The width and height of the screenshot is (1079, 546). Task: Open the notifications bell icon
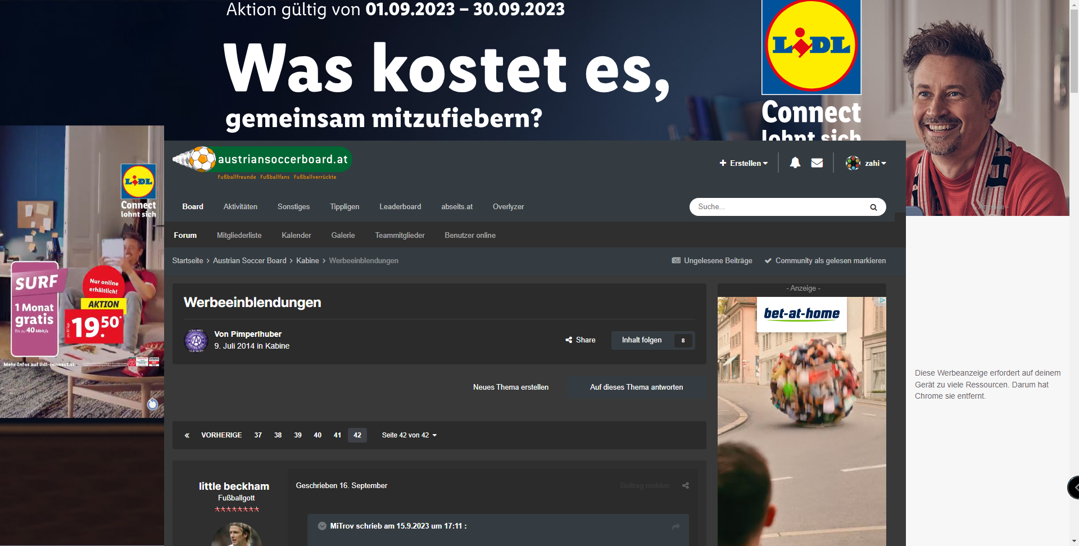click(x=795, y=163)
